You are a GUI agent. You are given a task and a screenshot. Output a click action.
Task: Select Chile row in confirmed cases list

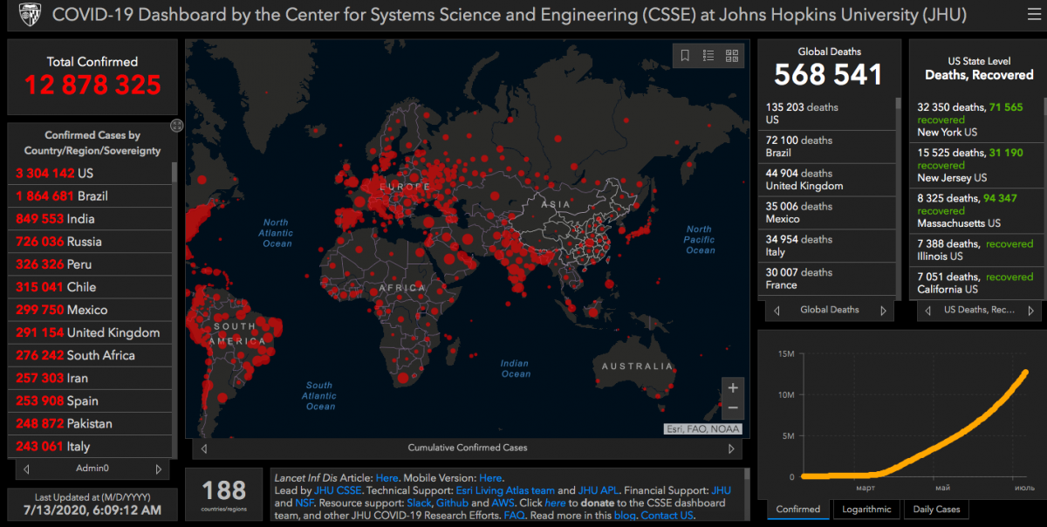91,286
